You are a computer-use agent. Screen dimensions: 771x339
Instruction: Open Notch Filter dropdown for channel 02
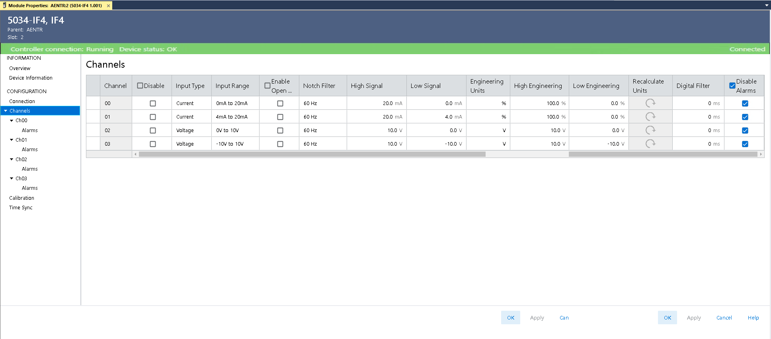[323, 130]
